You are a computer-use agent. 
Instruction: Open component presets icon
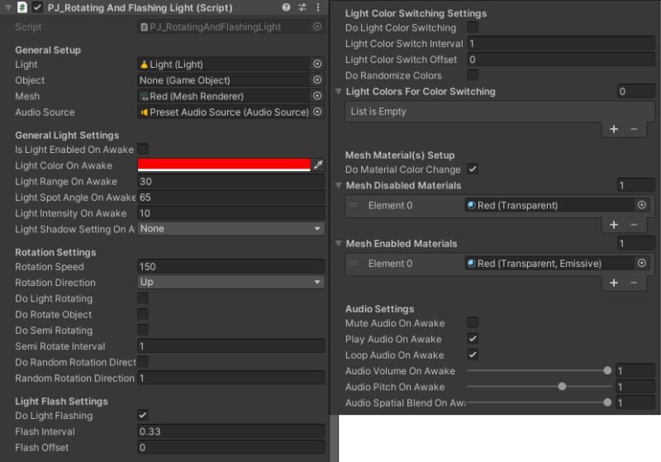coord(302,7)
